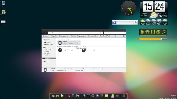Viewport: 177px width, 99px height.
Task: Collapse the Hard Disk Drives group
Action: click(57, 39)
